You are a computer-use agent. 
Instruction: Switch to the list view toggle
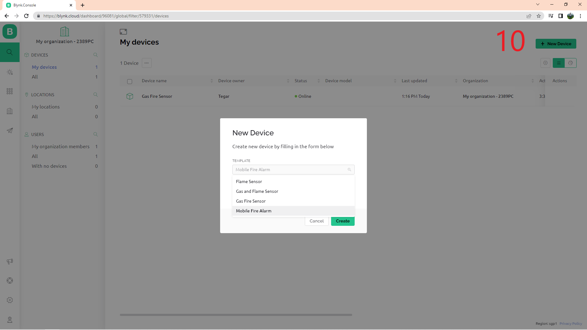(x=559, y=63)
